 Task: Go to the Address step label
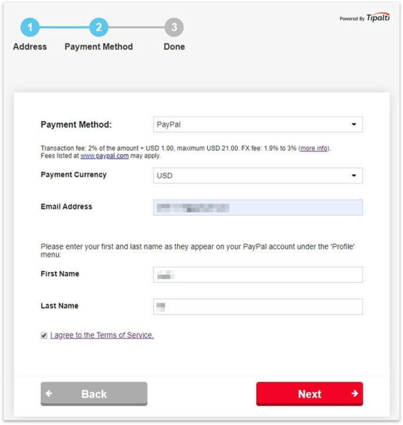[x=30, y=47]
